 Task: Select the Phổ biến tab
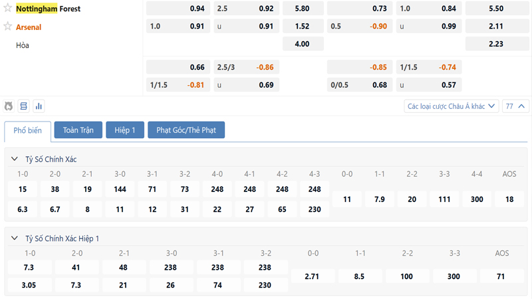click(28, 130)
